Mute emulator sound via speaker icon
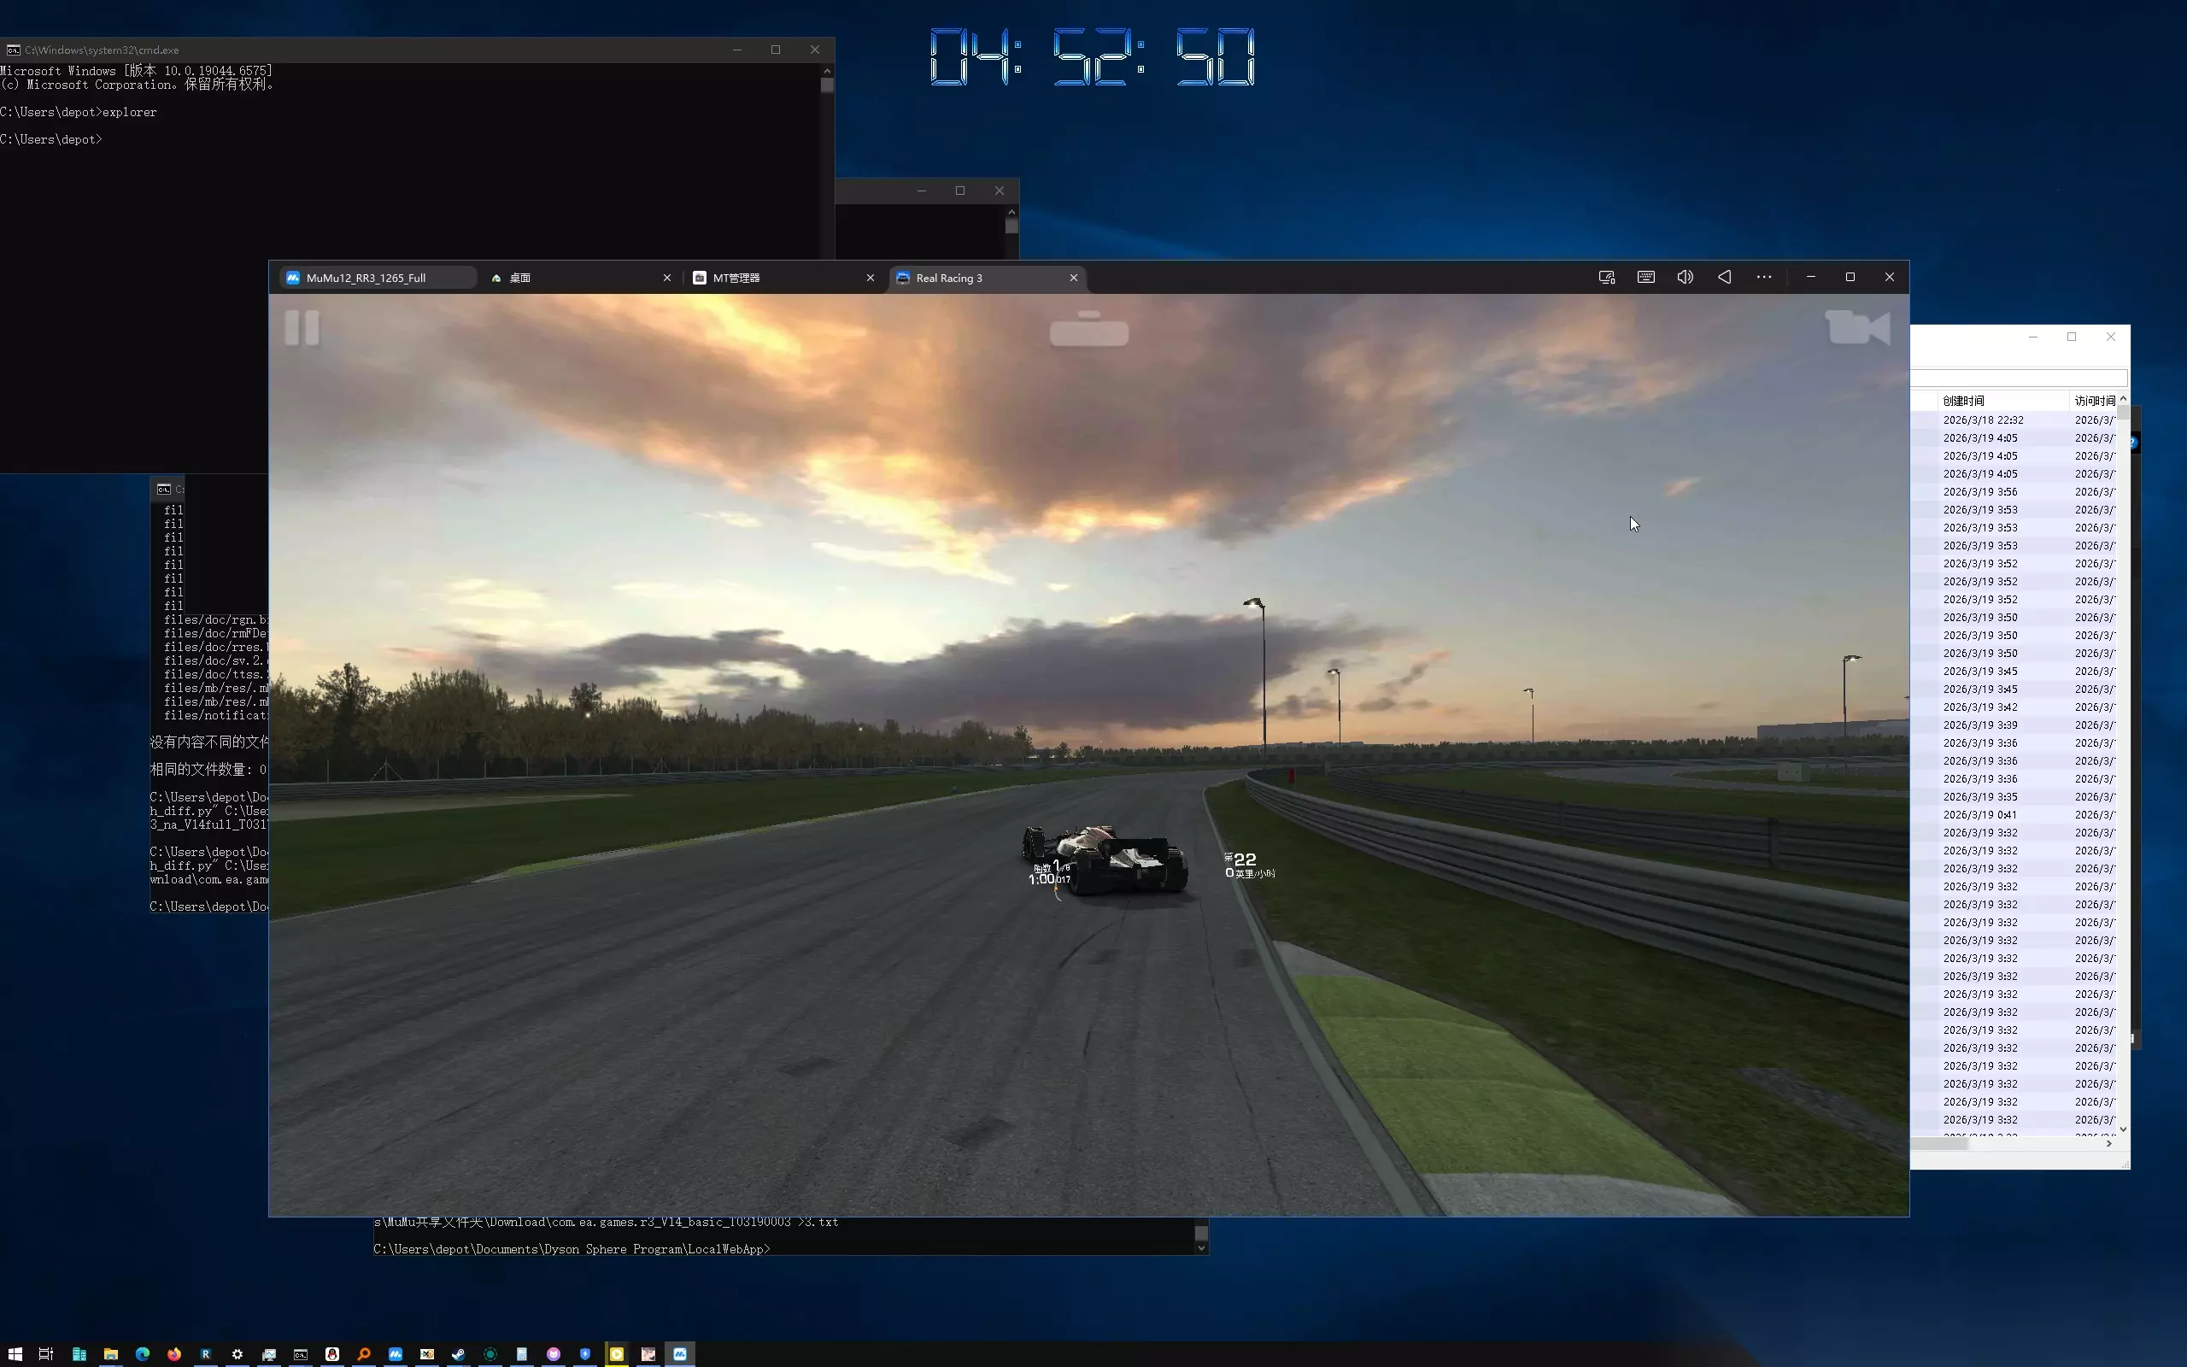2187x1367 pixels. pyautogui.click(x=1686, y=278)
